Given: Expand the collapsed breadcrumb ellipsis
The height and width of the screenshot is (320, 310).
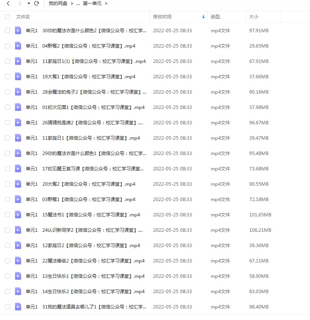Looking at the screenshot, I should click(x=78, y=4).
